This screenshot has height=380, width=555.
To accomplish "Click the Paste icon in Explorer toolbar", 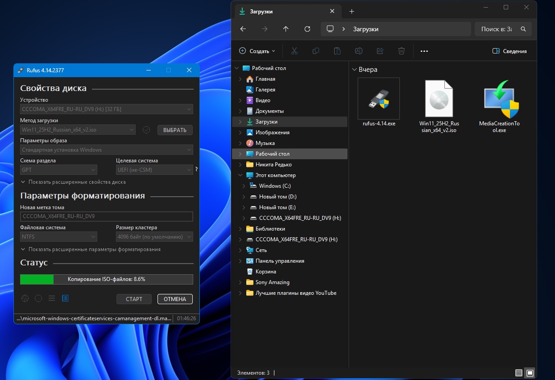I will (337, 51).
